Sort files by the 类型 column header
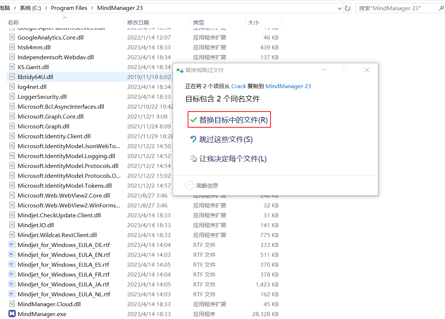The image size is (445, 319). tap(199, 23)
